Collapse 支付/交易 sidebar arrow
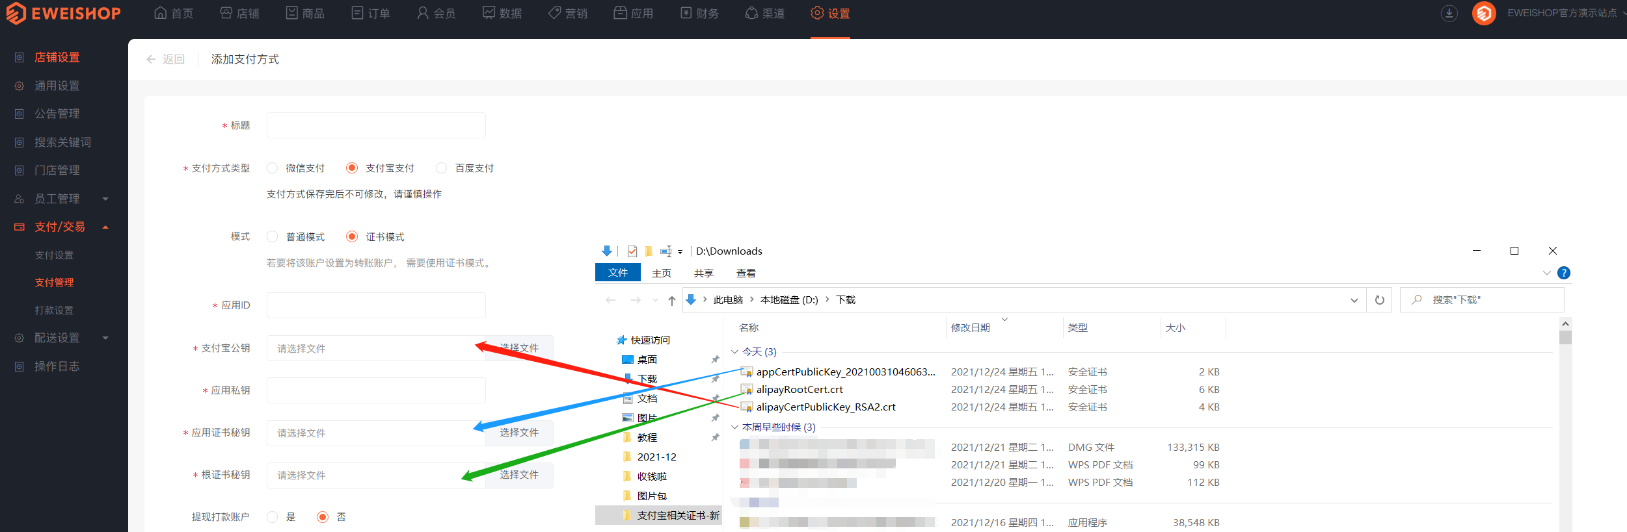1627x532 pixels. point(105,227)
